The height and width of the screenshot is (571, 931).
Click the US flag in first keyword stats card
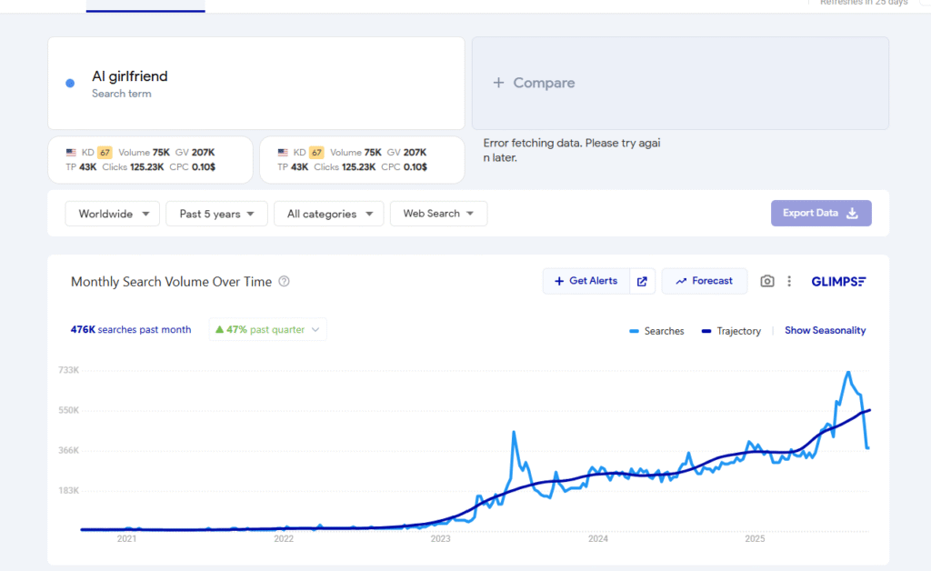coord(71,153)
